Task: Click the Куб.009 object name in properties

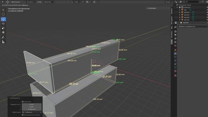Action: tap(186, 23)
